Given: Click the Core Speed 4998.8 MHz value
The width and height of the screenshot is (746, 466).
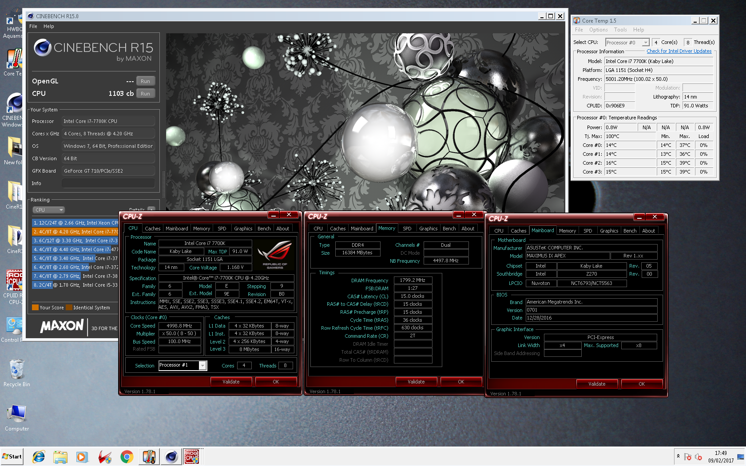Looking at the screenshot, I should 179,326.
